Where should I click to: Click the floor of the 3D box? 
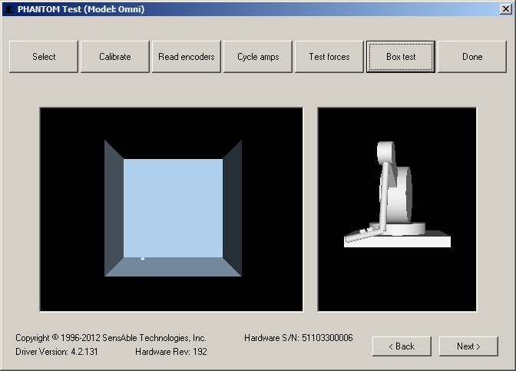(x=173, y=267)
